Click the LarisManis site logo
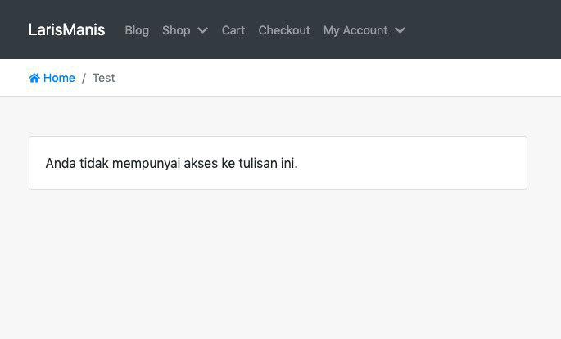Viewport: 561px width, 339px height. click(x=66, y=29)
